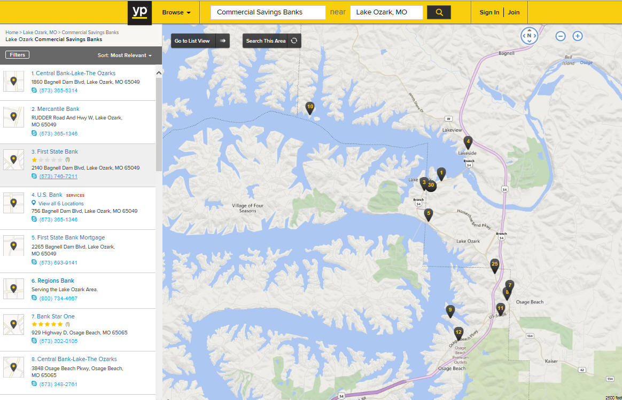Select map pin number 25

(495, 265)
